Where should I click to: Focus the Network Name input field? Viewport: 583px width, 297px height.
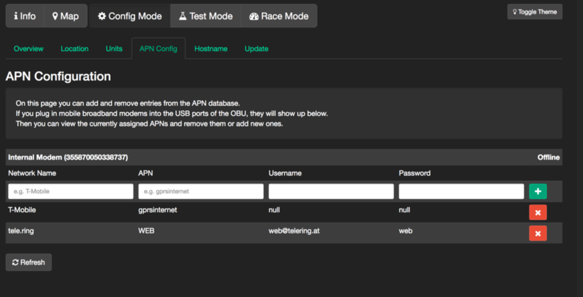pyautogui.click(x=71, y=192)
